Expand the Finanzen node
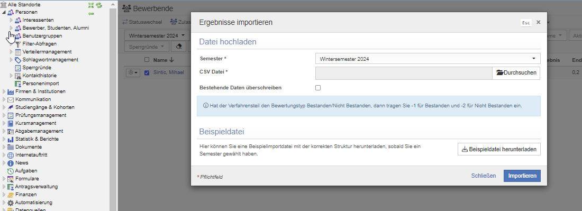This screenshot has height=211, width=582. [x=4, y=195]
